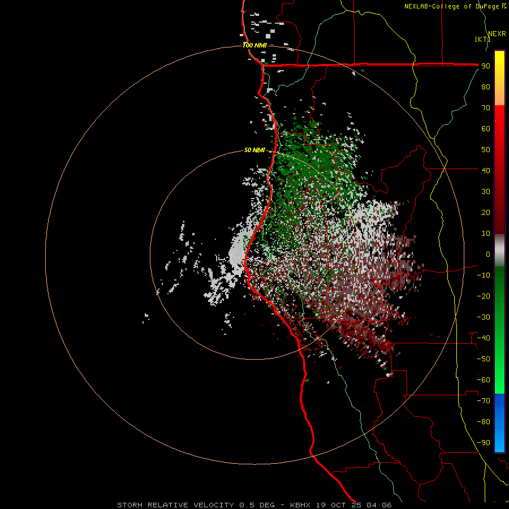Select the -60 value on velocity scale
This screenshot has height=509, width=509.
484,380
